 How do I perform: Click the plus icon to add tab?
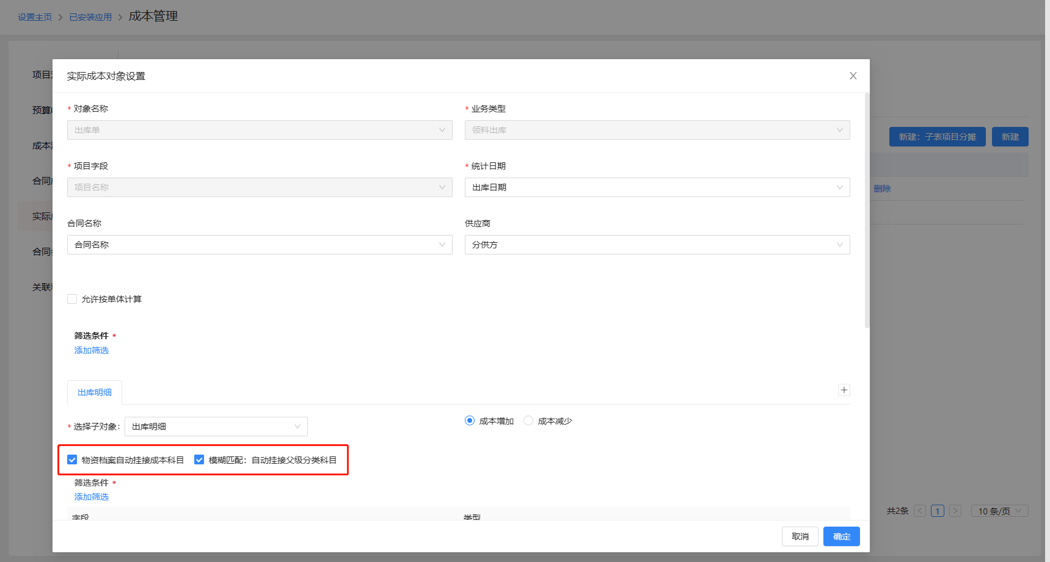click(x=844, y=390)
